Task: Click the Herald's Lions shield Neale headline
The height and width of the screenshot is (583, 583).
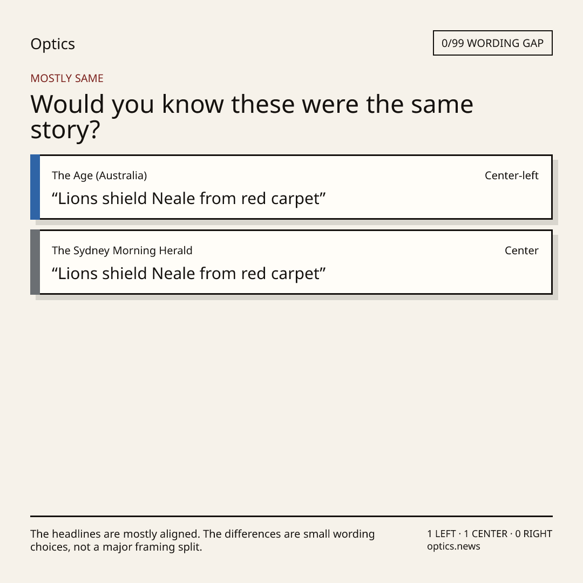Action: tap(188, 274)
